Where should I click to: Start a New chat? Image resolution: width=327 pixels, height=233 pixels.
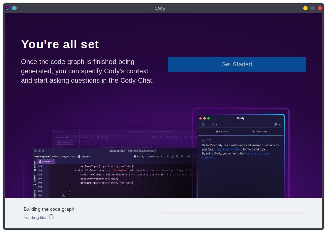(x=259, y=132)
